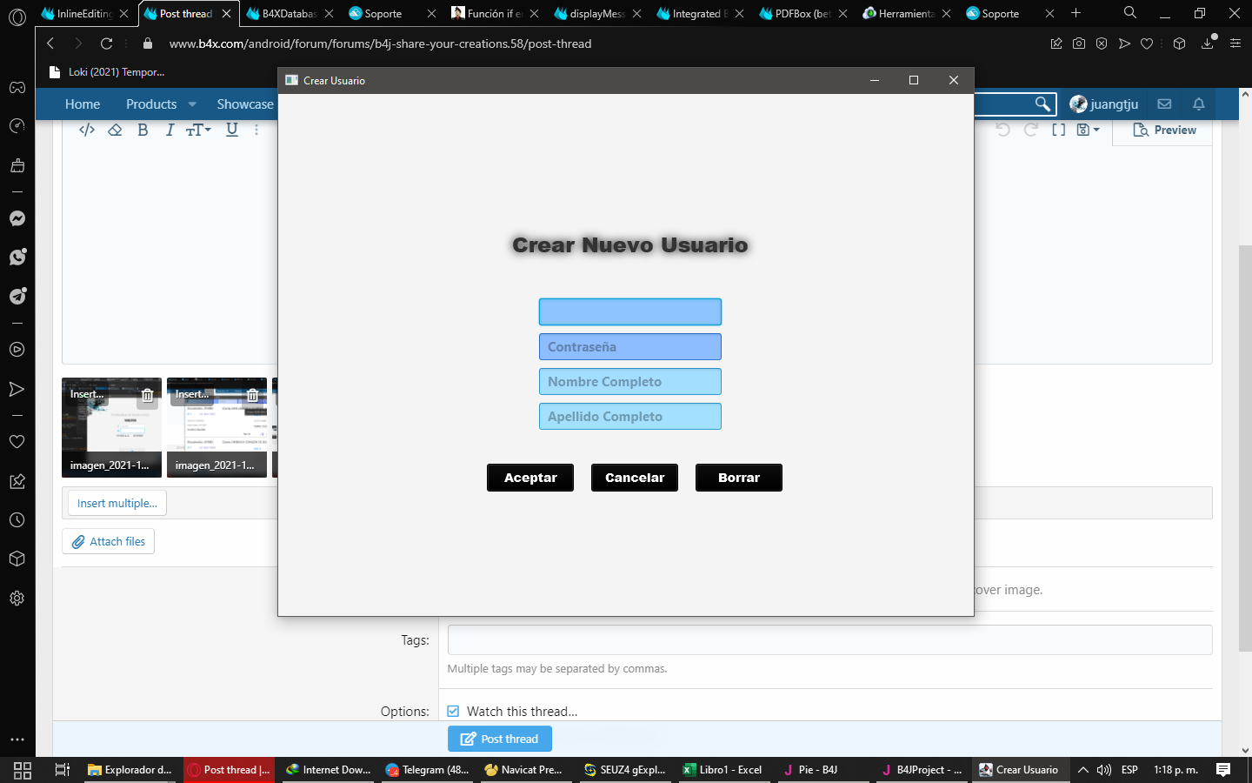Viewport: 1252px width, 783px height.
Task: Open WhatsApp in the Opera sidebar
Action: click(17, 257)
